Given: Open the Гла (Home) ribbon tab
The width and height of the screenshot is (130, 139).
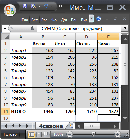Looking at the screenshot, I should pyautogui.click(x=25, y=20).
